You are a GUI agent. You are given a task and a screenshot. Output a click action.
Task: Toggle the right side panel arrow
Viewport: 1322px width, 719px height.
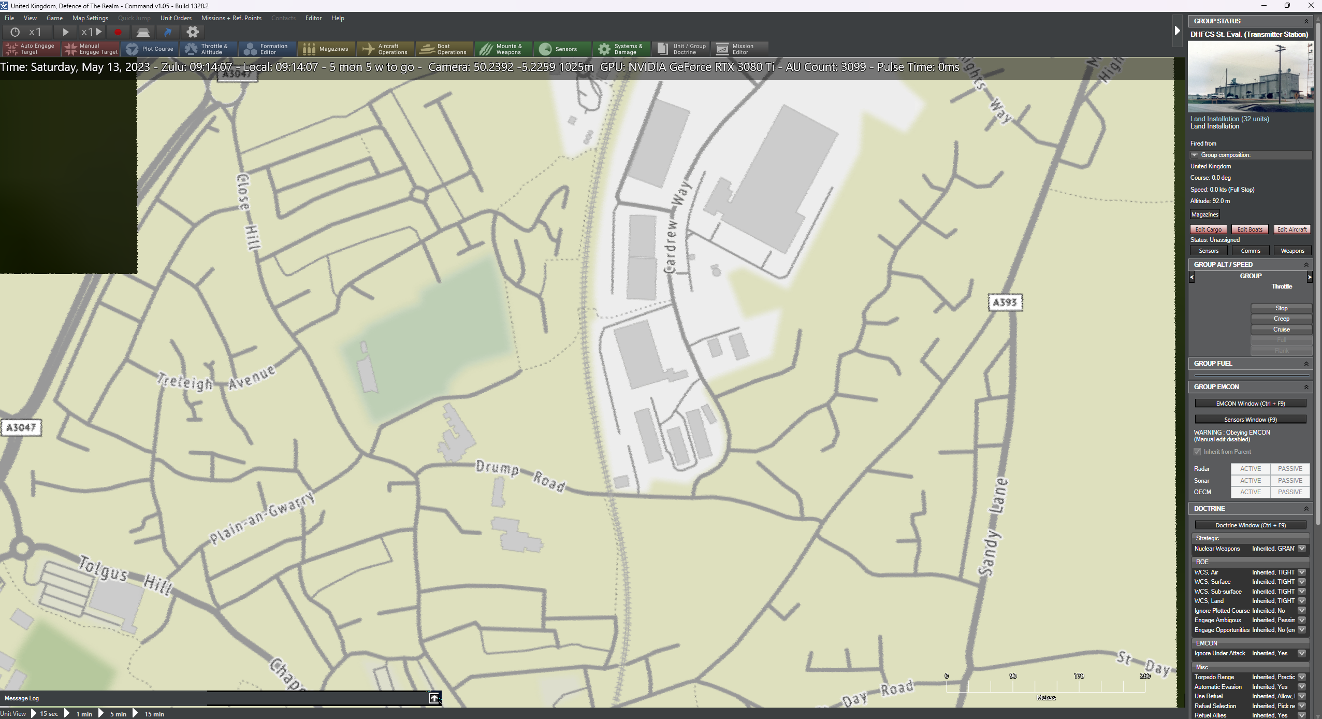pyautogui.click(x=1176, y=31)
